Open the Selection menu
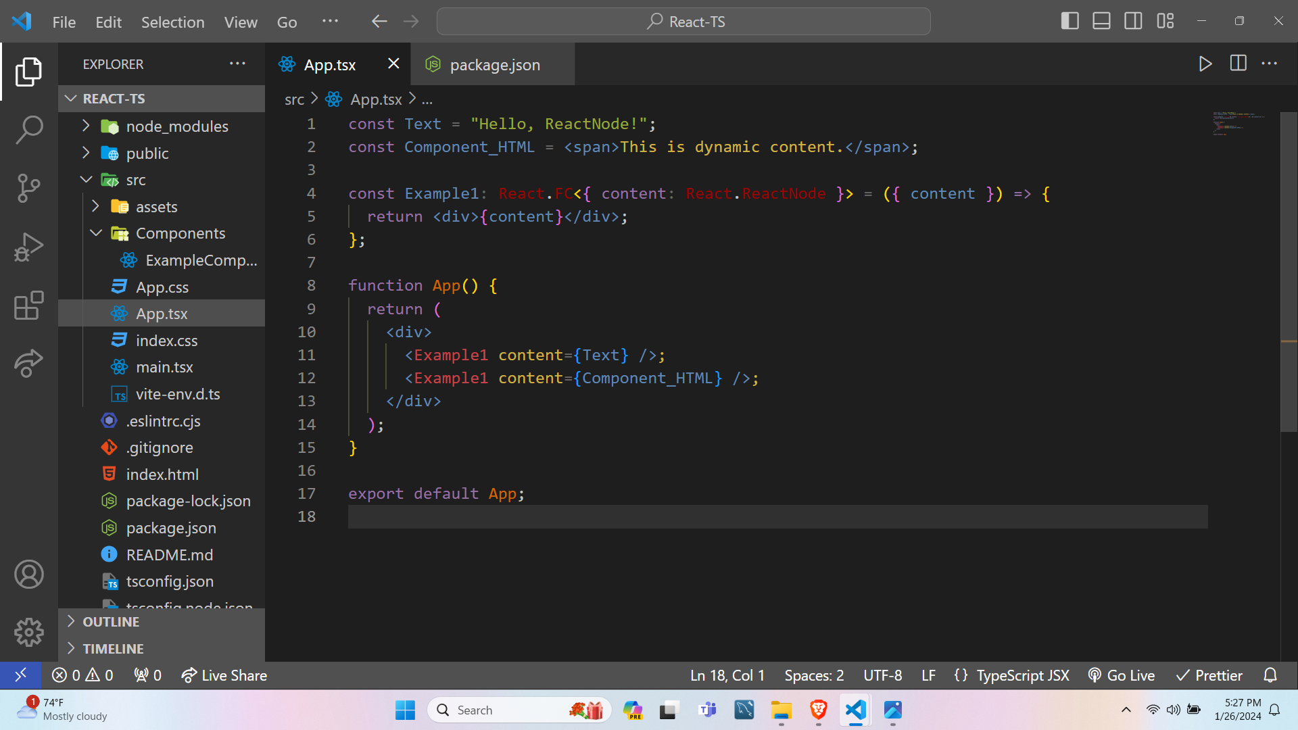1298x730 pixels. click(172, 22)
